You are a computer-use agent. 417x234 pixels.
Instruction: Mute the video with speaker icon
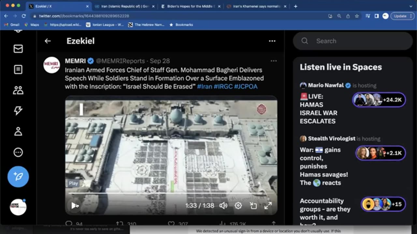pos(223,205)
